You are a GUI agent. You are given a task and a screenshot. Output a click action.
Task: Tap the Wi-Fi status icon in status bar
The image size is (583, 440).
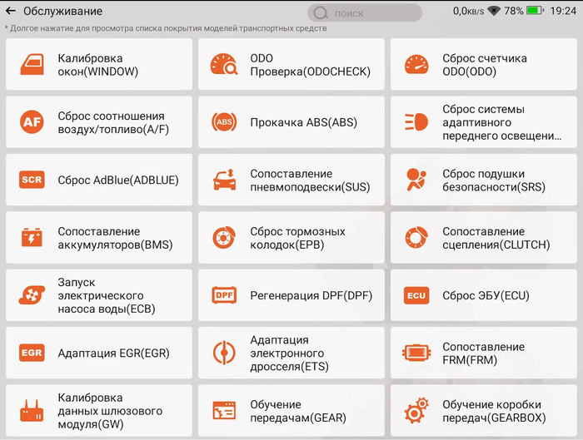[x=494, y=12]
